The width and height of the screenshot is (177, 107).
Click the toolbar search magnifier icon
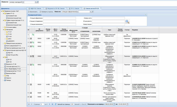pos(93,12)
